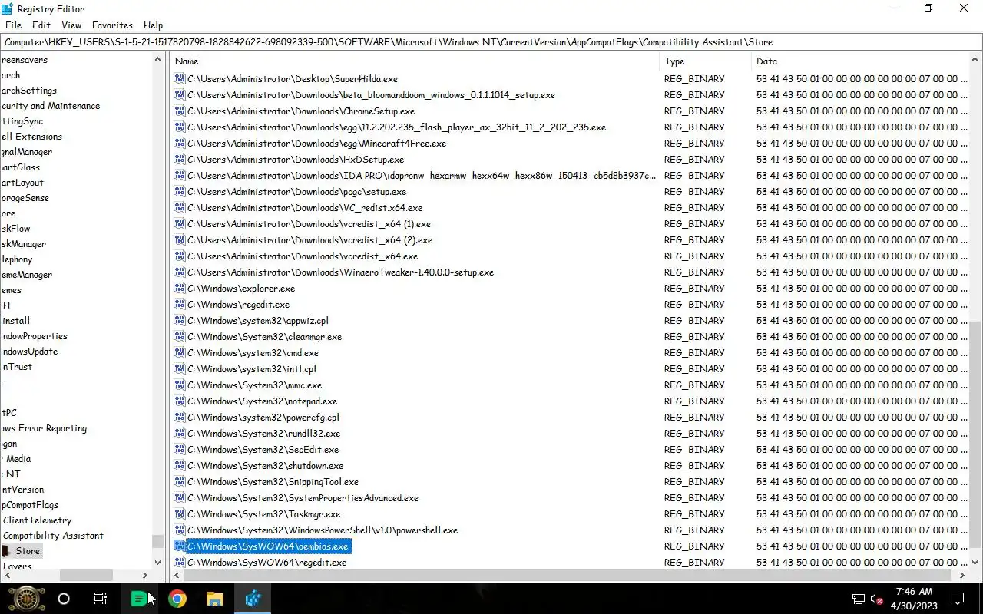
Task: Select the beta_bloomanddoom setup.exe value
Action: point(371,95)
